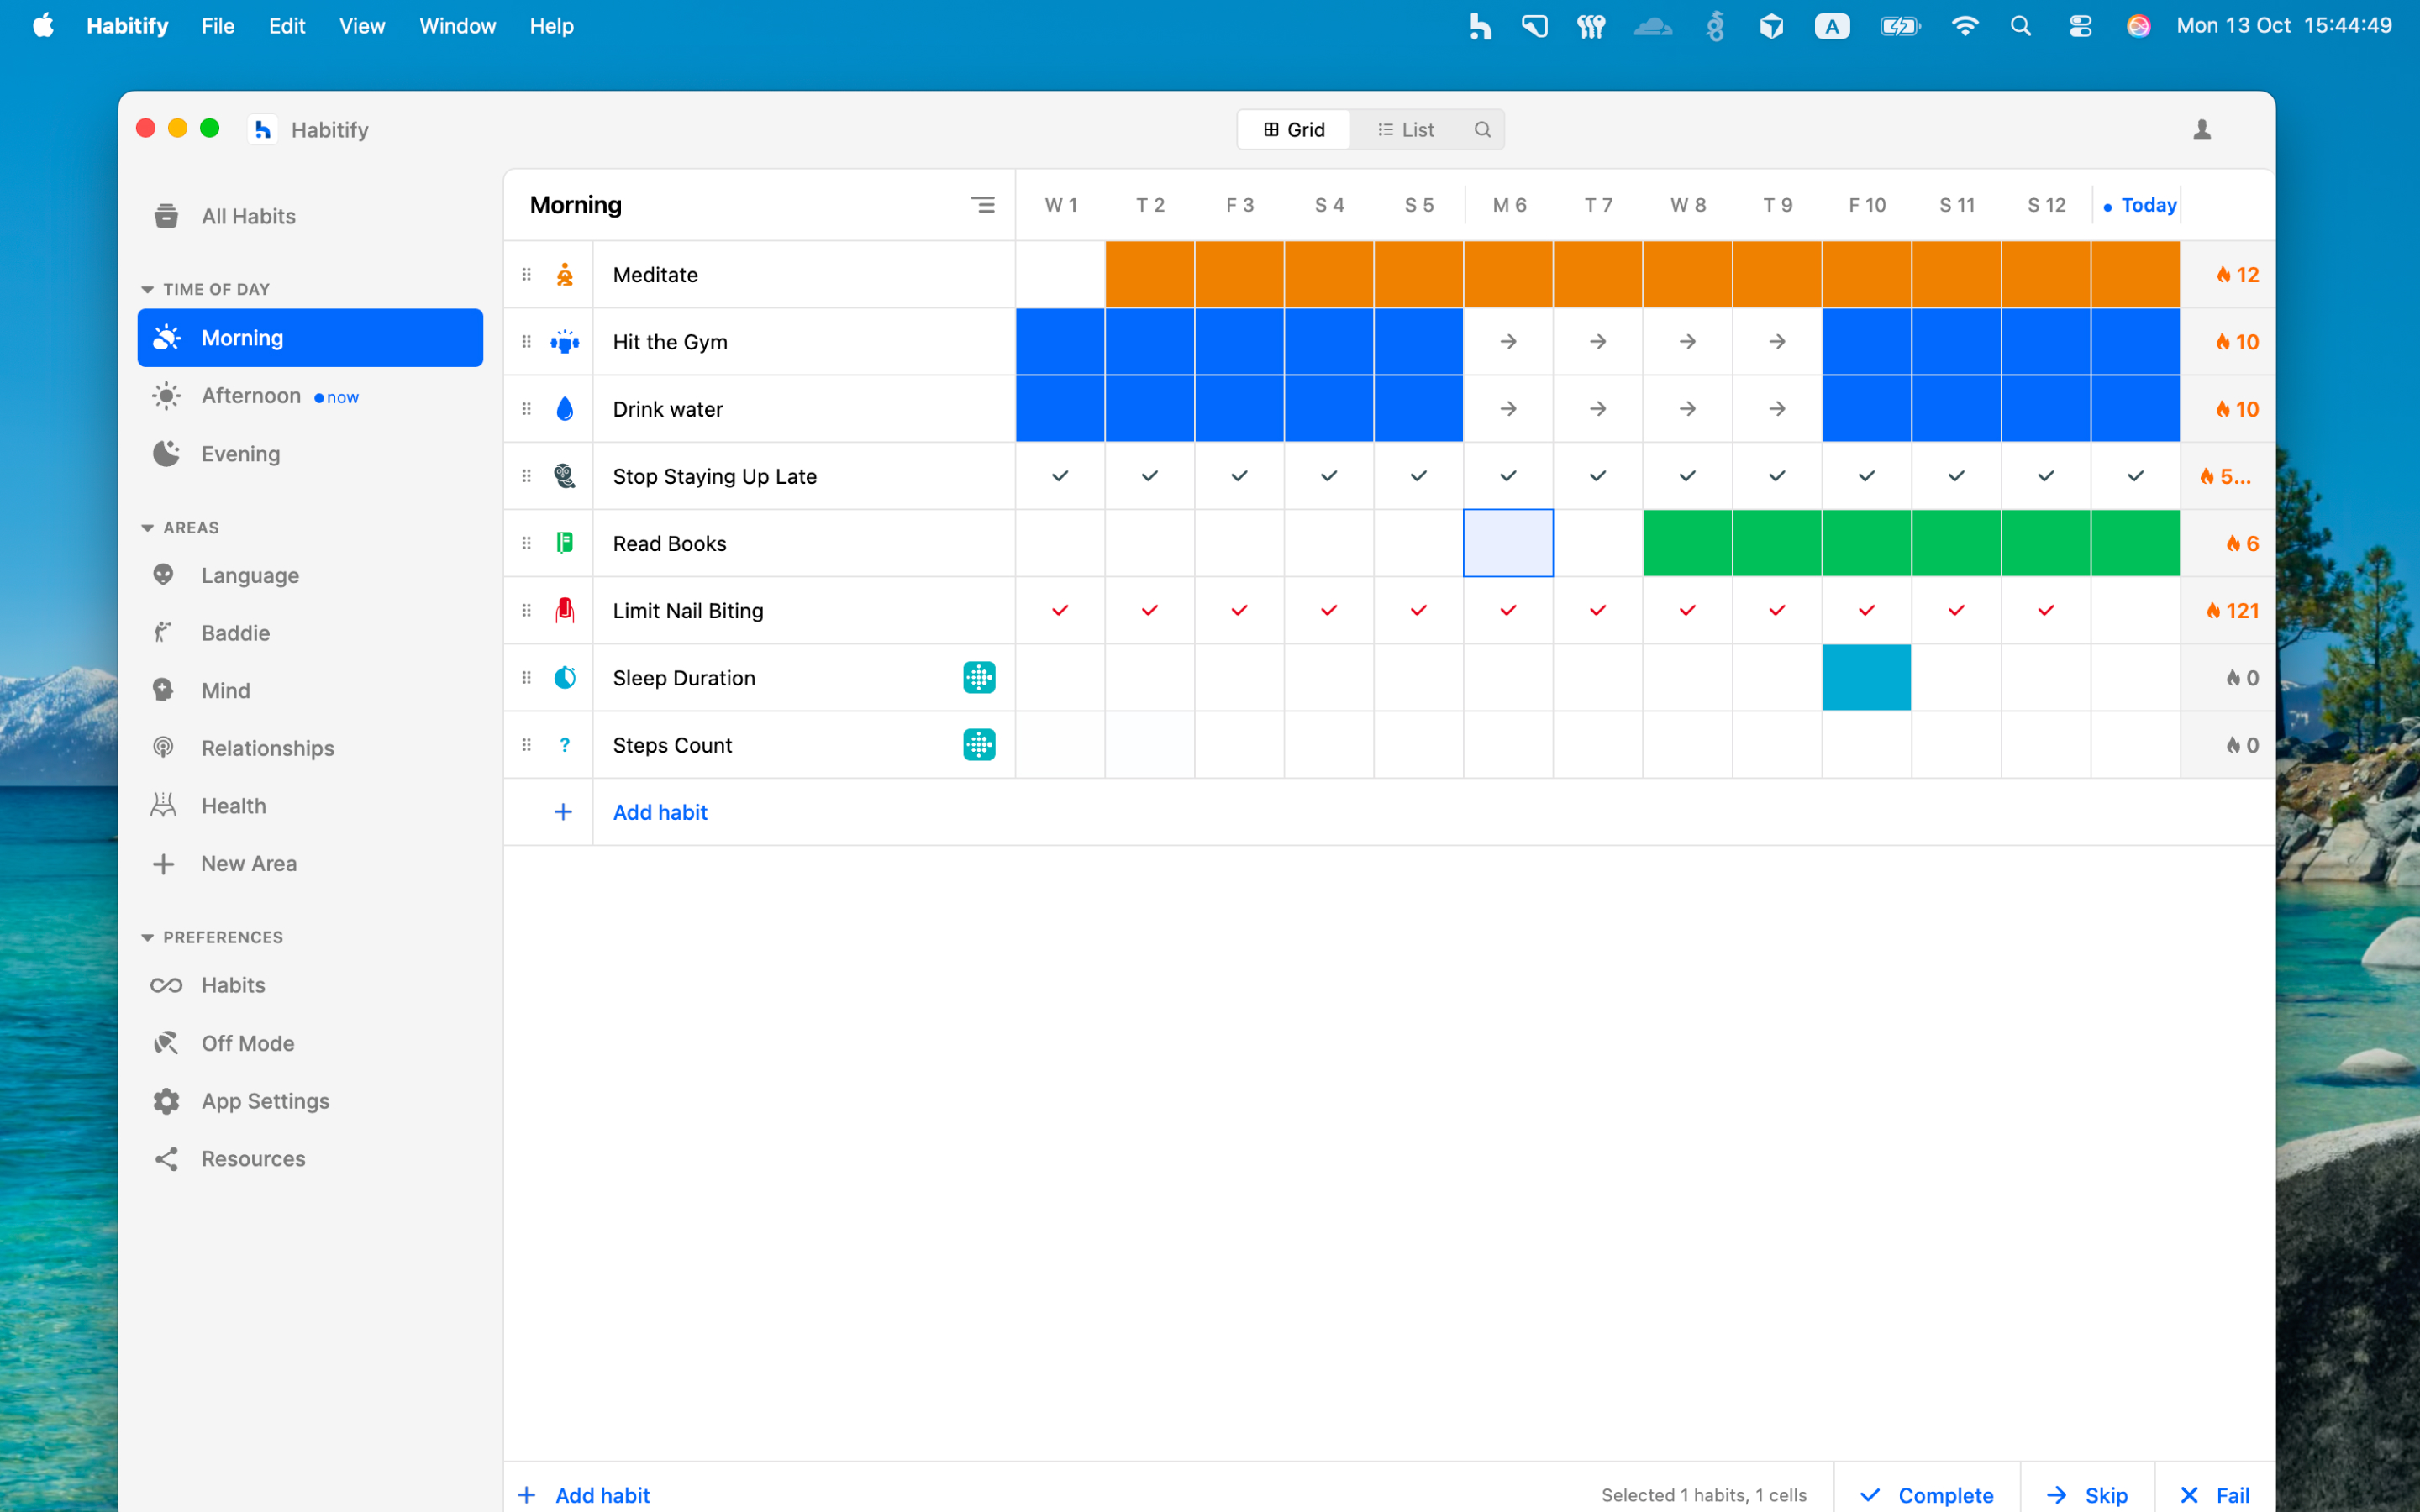Click the Limit Nail Biting icon
Viewport: 2420px width, 1512px height.
click(x=565, y=610)
